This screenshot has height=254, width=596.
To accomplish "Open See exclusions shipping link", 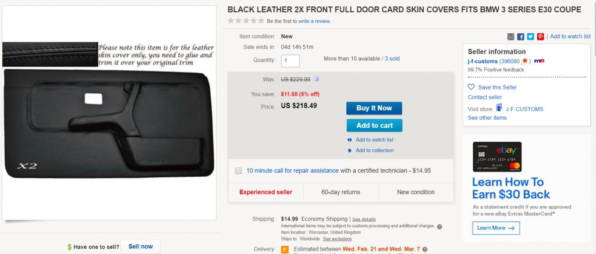I will 337,239.
